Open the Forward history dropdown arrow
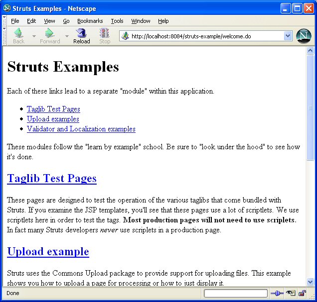317x302 pixels. click(67, 36)
